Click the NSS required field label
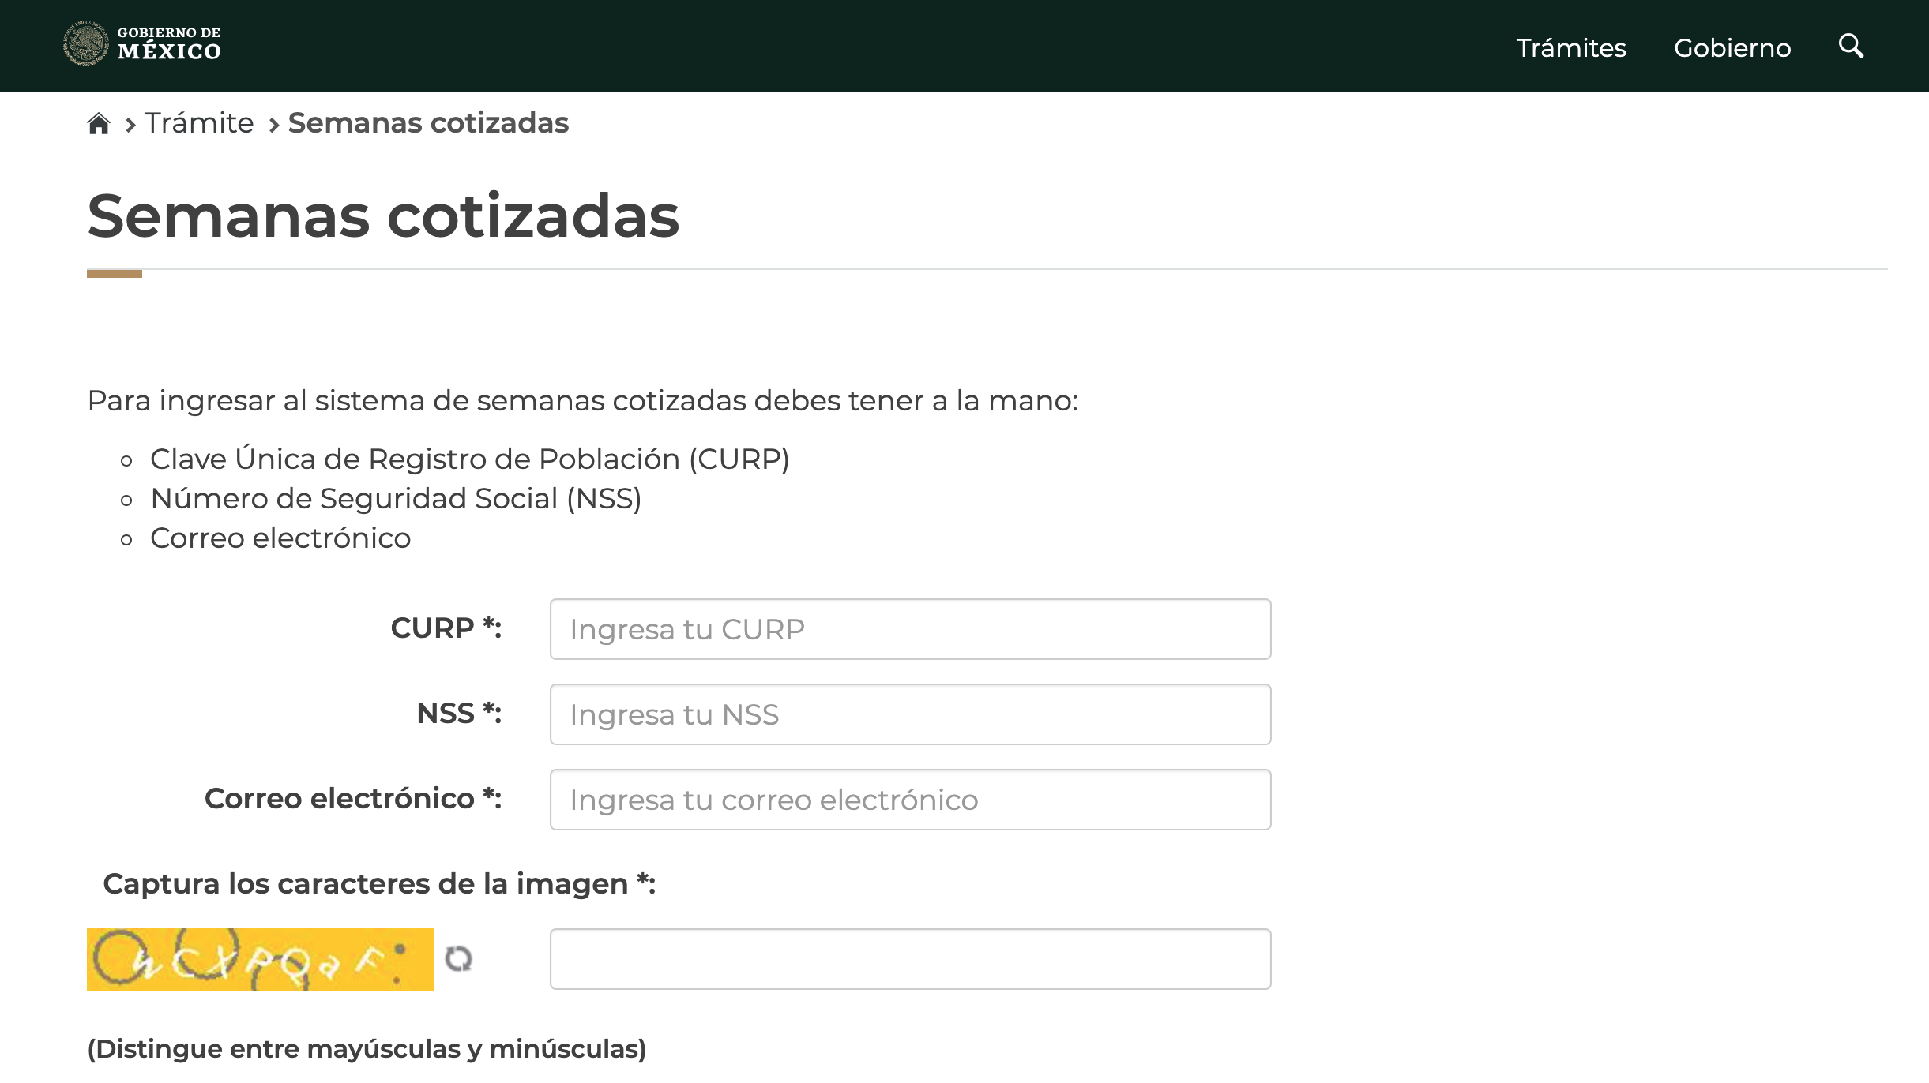This screenshot has height=1083, width=1929. pos(457,714)
